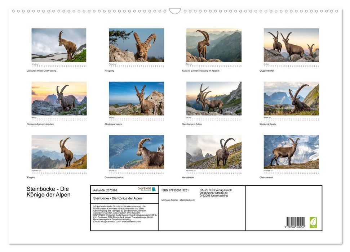The width and height of the screenshot is (350, 252).
Task: Click the caption 'Steinböcke in Action'
Action: point(192,124)
